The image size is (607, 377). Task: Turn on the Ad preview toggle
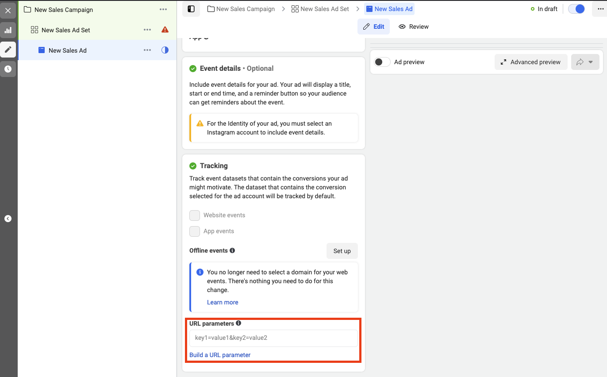(382, 62)
